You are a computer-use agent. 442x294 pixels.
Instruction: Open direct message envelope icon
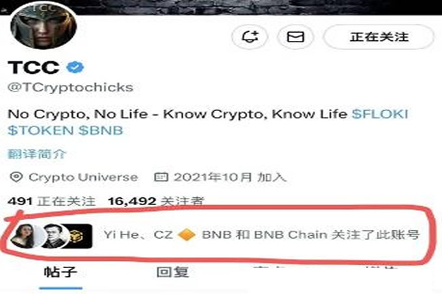(295, 37)
